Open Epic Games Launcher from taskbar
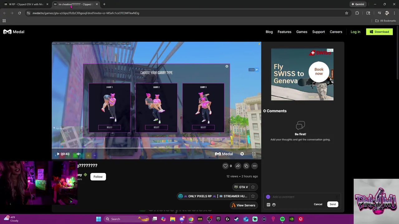 219,219
